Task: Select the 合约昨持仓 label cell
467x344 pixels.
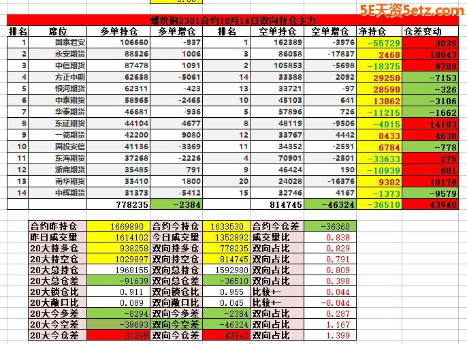Action: (57, 226)
